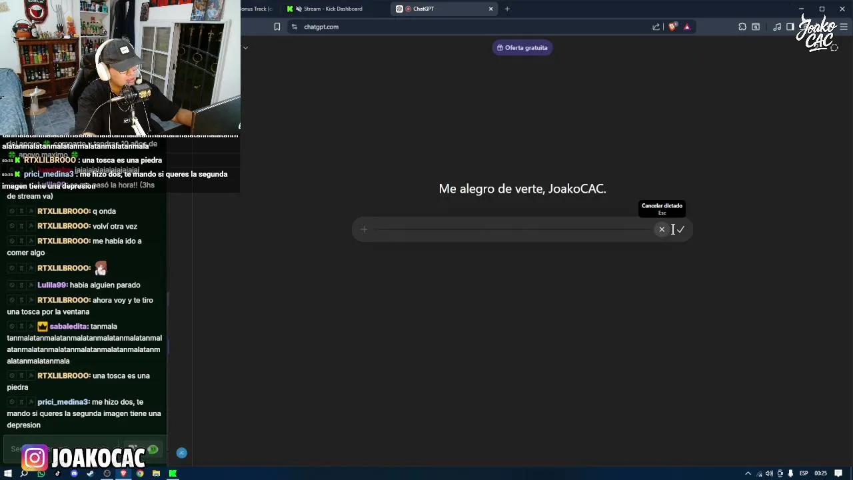
Task: Click username prici_medina3 in lower chat
Action: point(63,402)
